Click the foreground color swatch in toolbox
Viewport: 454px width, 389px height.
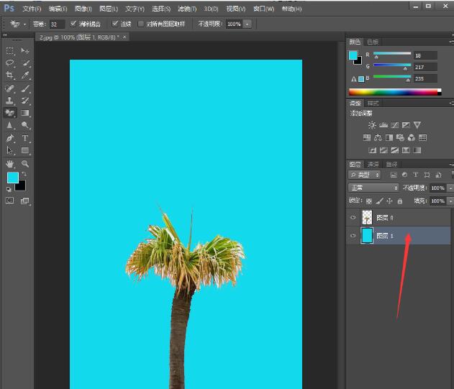[12, 178]
